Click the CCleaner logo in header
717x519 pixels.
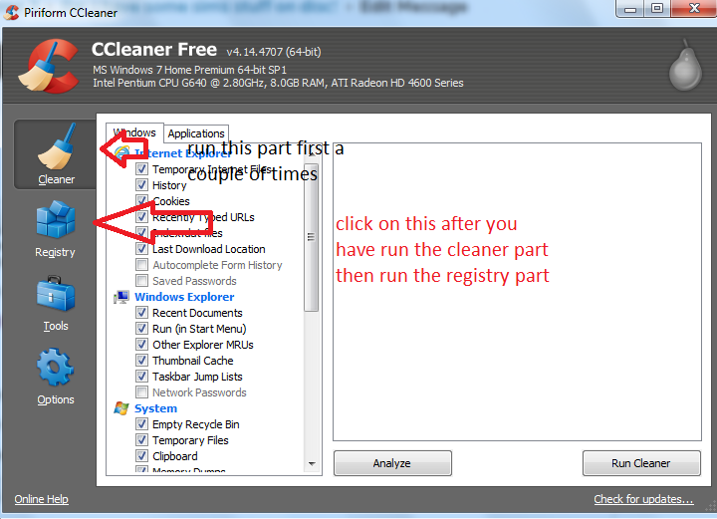pyautogui.click(x=48, y=67)
